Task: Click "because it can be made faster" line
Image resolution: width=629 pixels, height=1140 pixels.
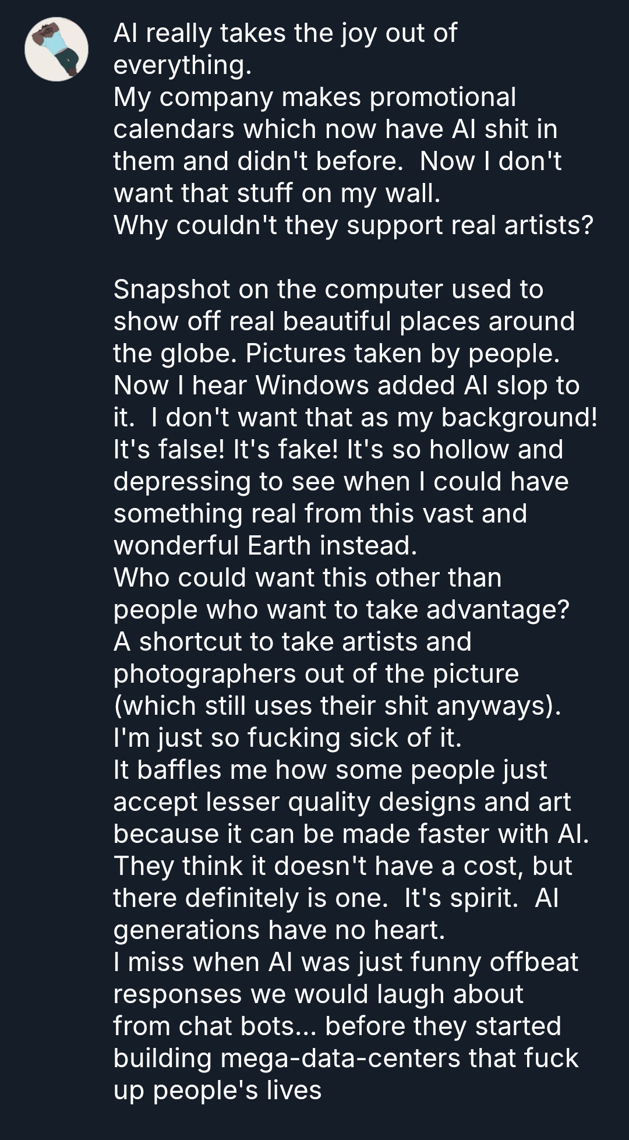Action: (351, 834)
